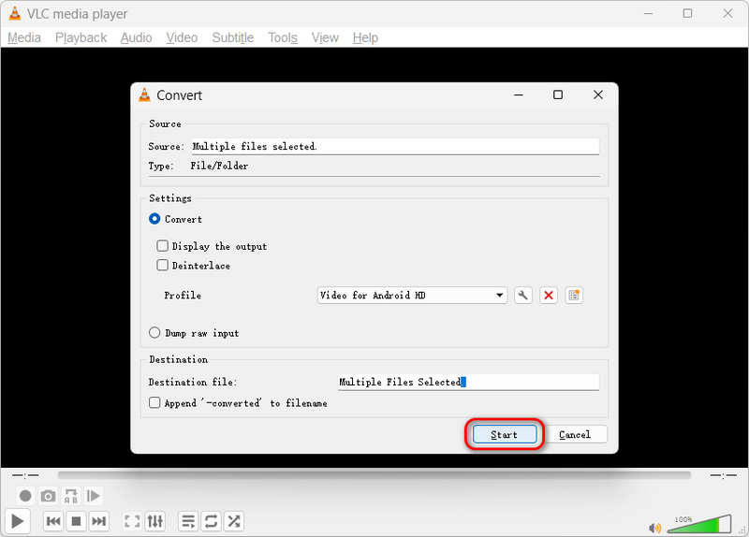The height and width of the screenshot is (537, 749).
Task: Open the Tools menu
Action: 283,37
